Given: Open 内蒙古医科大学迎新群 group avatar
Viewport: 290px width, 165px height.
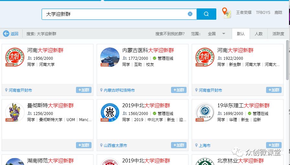Looking at the screenshot, I should click(110, 57).
